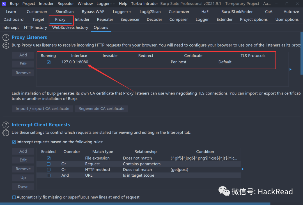
Task: Select the 127.0.0.1:8080 interface cell
Action: pos(75,62)
